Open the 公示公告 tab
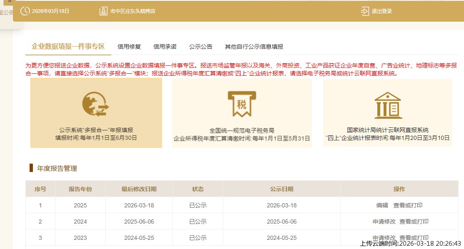The width and height of the screenshot is (464, 249). 201,46
